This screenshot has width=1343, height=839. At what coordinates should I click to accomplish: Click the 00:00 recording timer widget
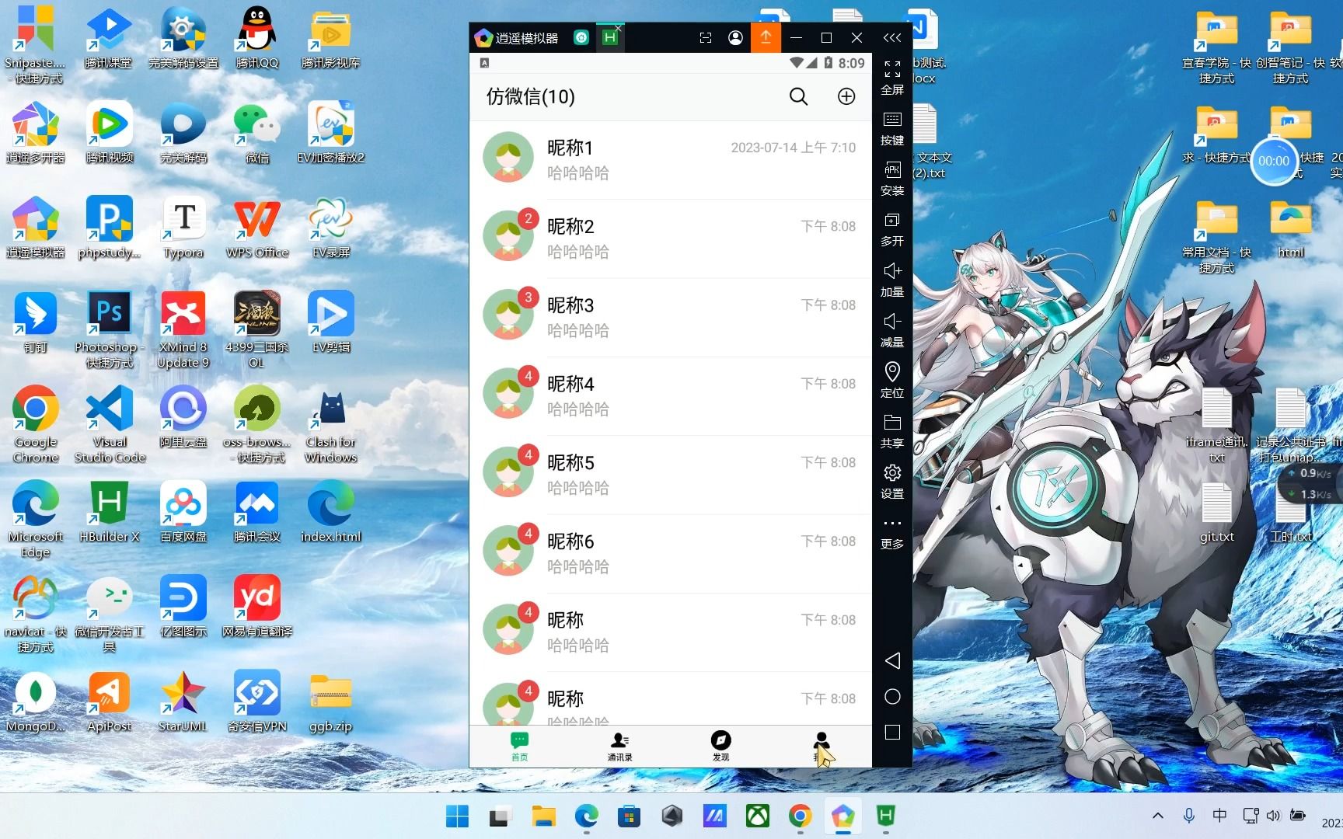(x=1274, y=161)
